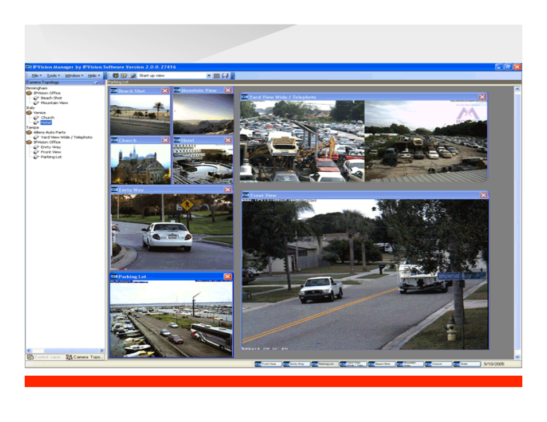The height and width of the screenshot is (422, 547).
Task: Close the Parking Lot camera window
Action: pyautogui.click(x=228, y=277)
